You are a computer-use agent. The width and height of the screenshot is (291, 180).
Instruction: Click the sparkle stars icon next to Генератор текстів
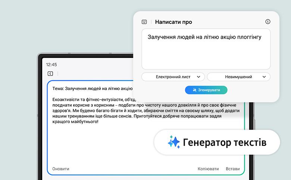coord(174,142)
